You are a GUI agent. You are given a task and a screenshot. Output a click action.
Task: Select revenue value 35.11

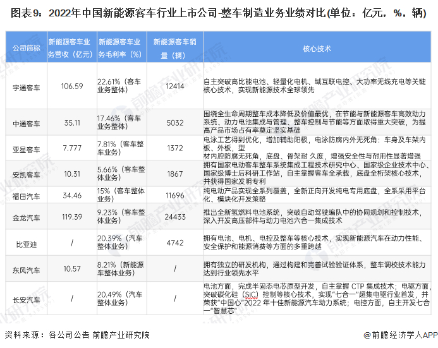[x=72, y=123]
